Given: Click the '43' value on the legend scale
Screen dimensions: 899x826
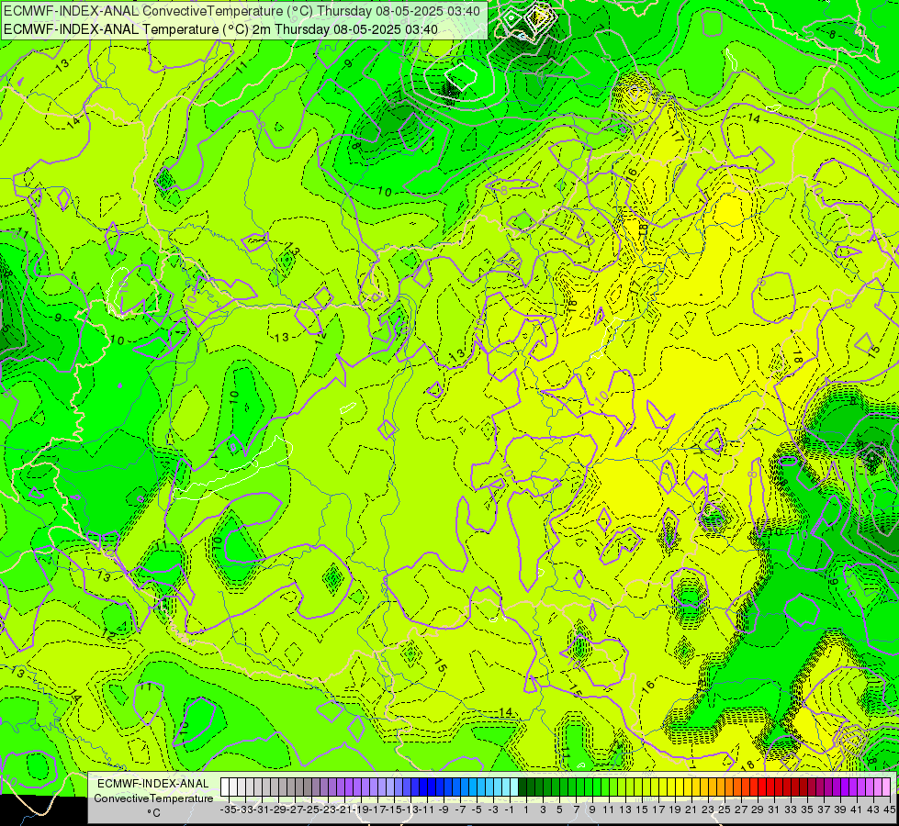Looking at the screenshot, I should 873,809.
